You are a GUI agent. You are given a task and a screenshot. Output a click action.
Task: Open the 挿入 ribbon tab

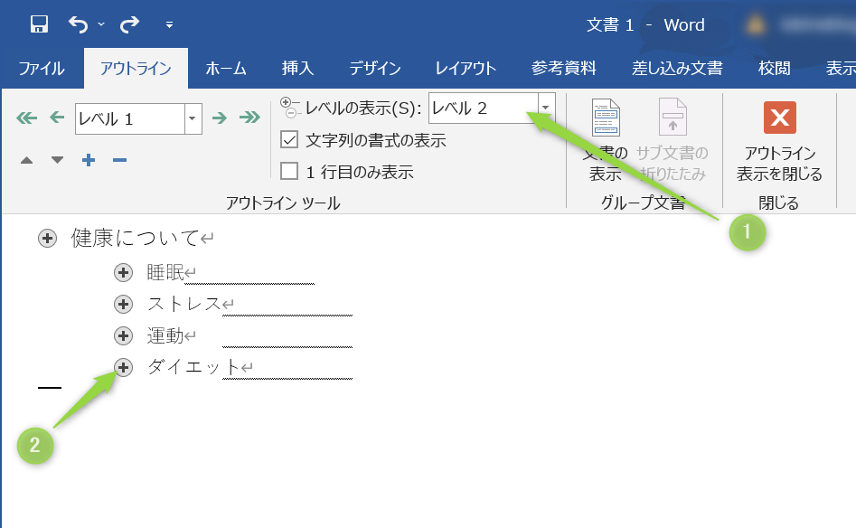click(x=297, y=69)
